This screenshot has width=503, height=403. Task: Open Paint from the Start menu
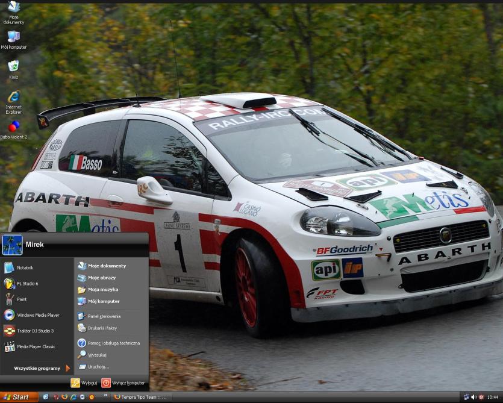pos(37,299)
